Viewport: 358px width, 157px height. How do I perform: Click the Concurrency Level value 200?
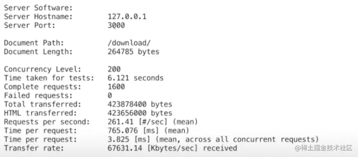pyautogui.click(x=114, y=69)
